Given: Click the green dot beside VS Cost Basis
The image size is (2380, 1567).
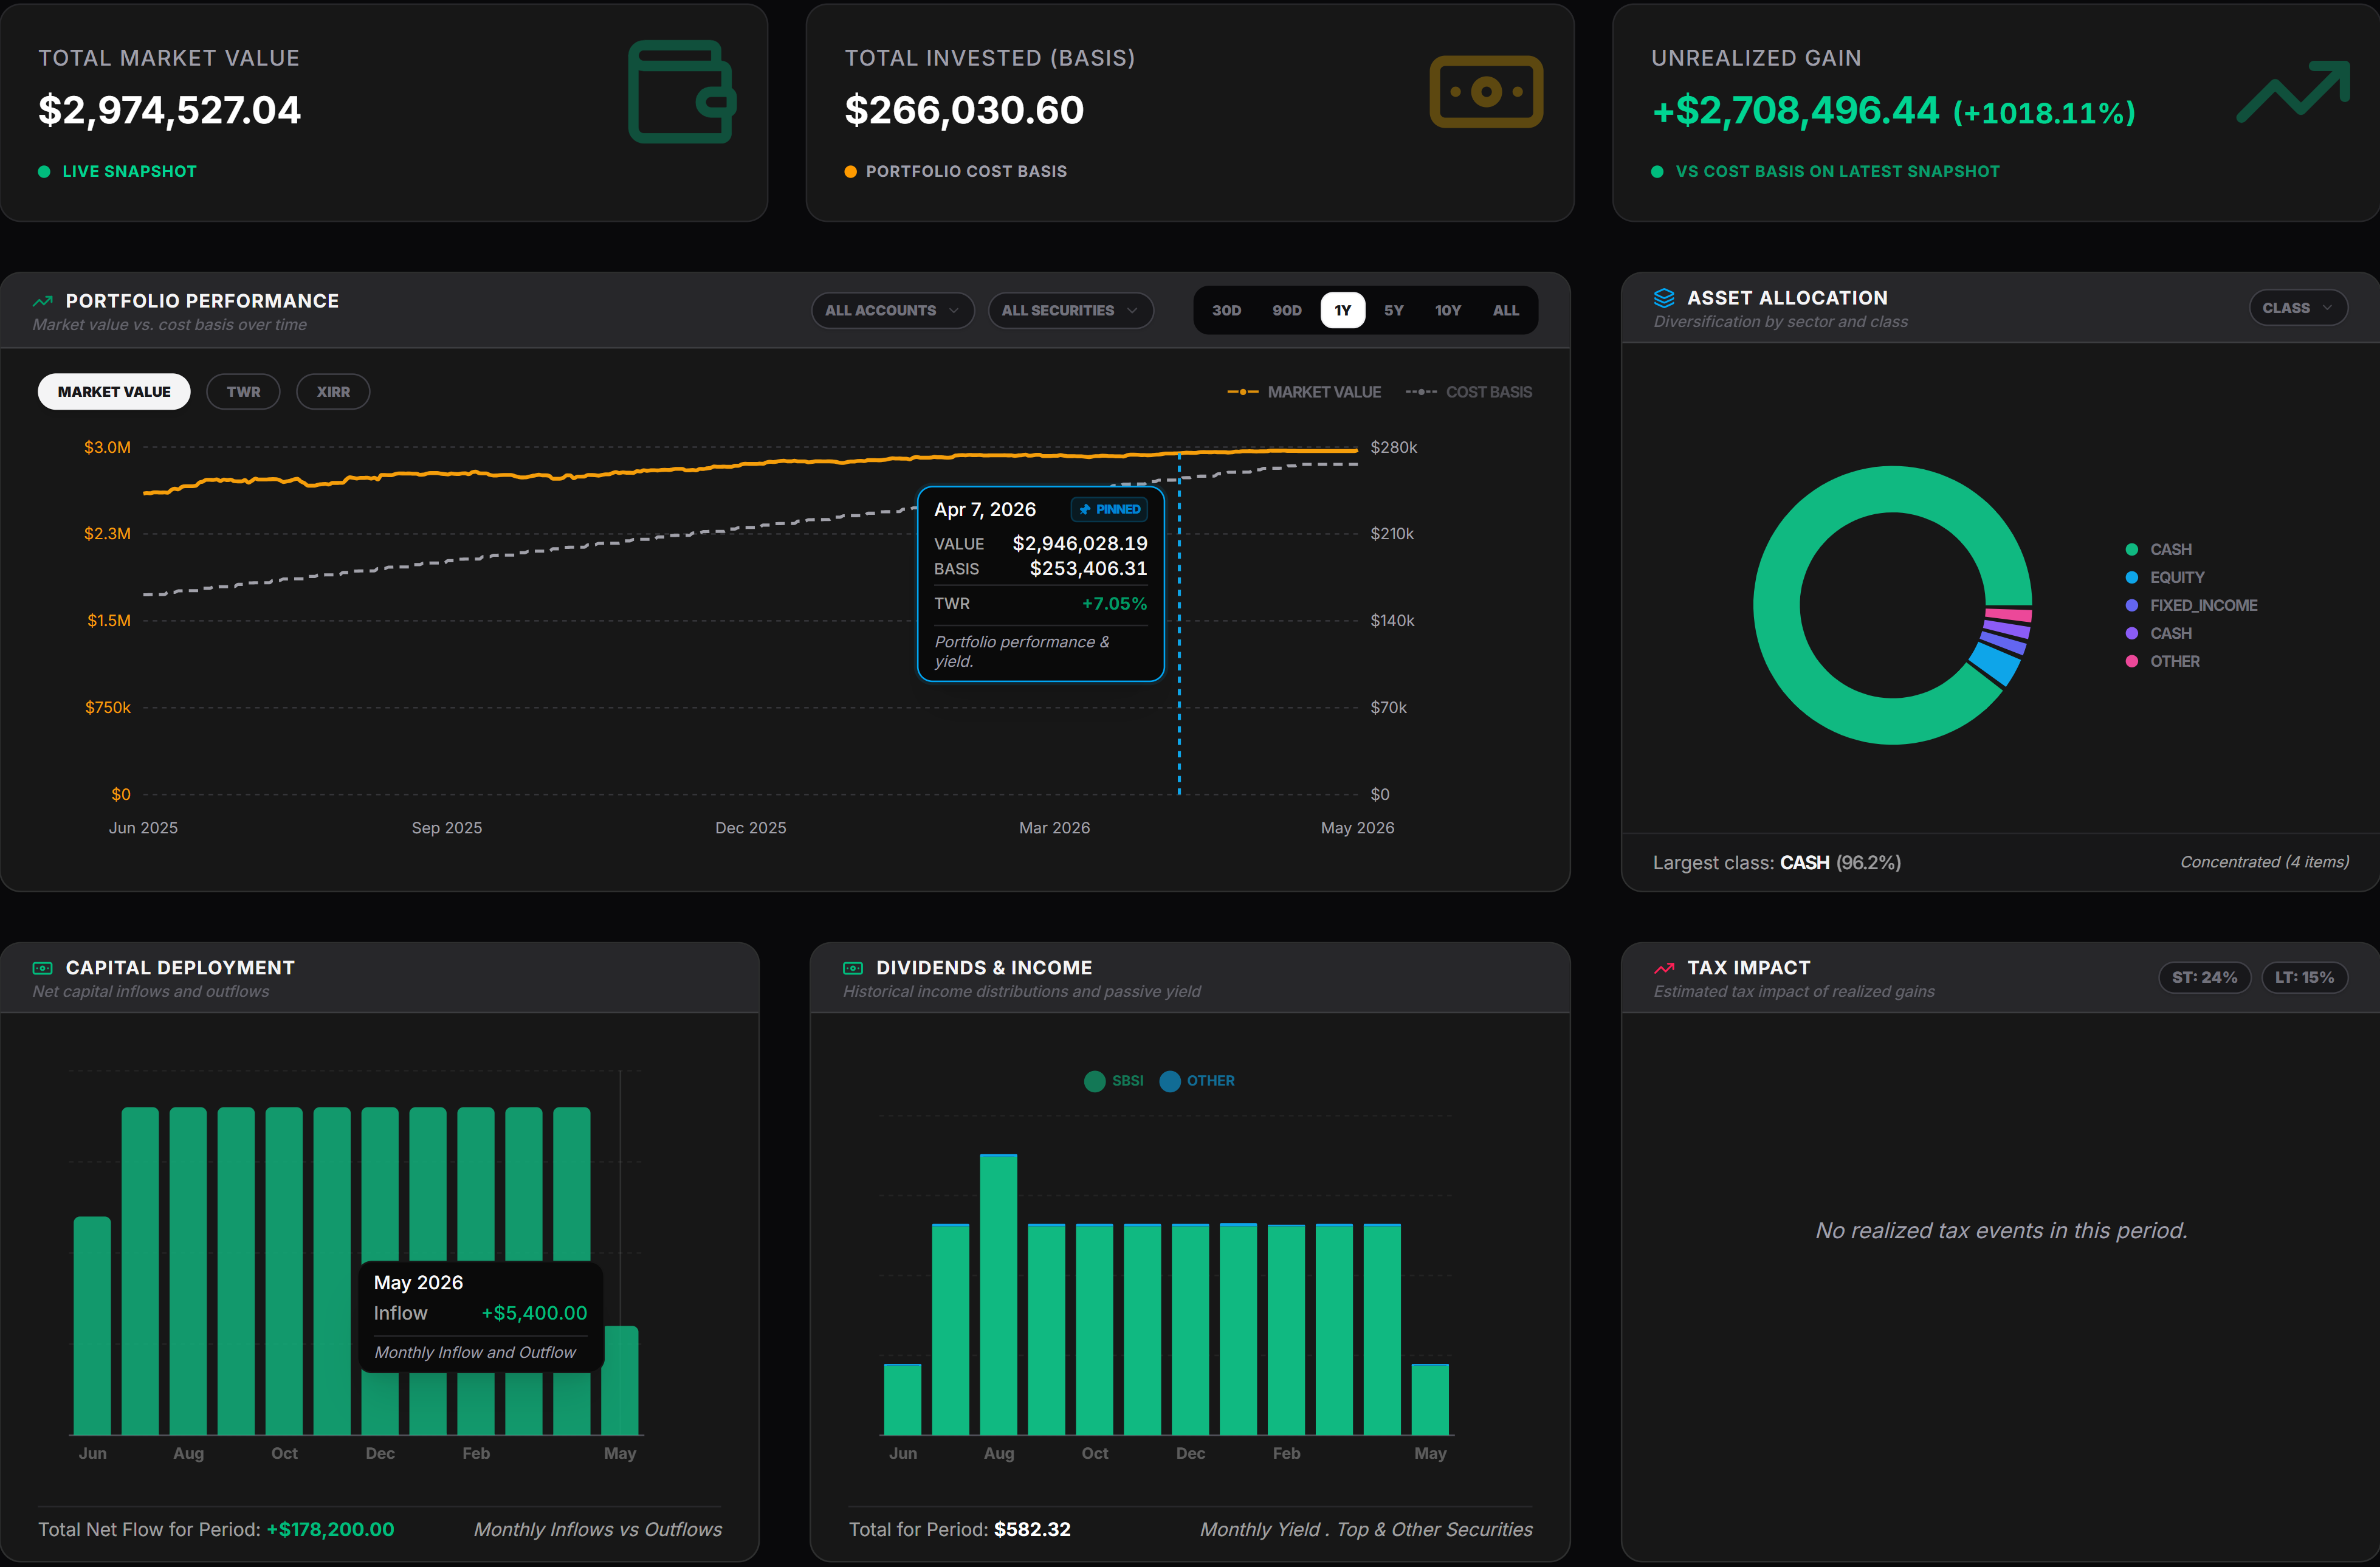Looking at the screenshot, I should (x=1657, y=172).
